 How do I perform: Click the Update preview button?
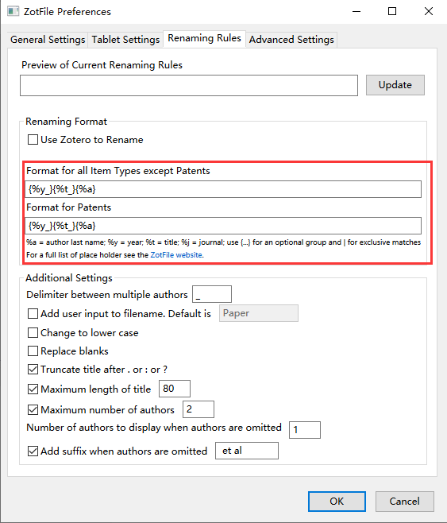coord(395,85)
